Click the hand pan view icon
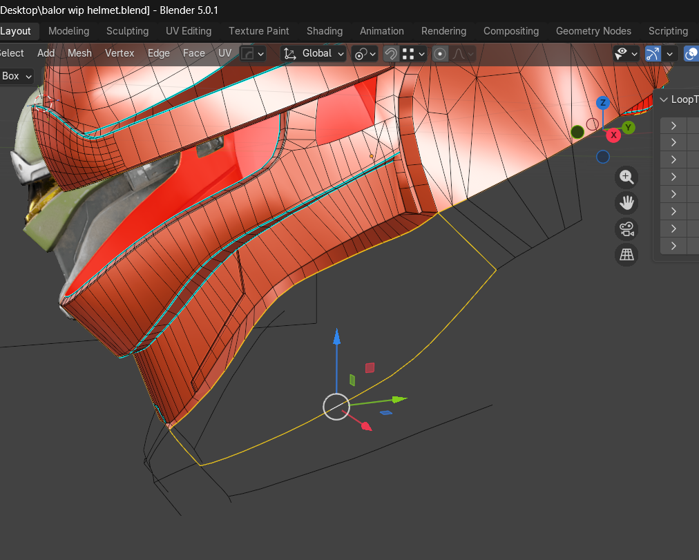Image resolution: width=699 pixels, height=560 pixels. tap(626, 203)
